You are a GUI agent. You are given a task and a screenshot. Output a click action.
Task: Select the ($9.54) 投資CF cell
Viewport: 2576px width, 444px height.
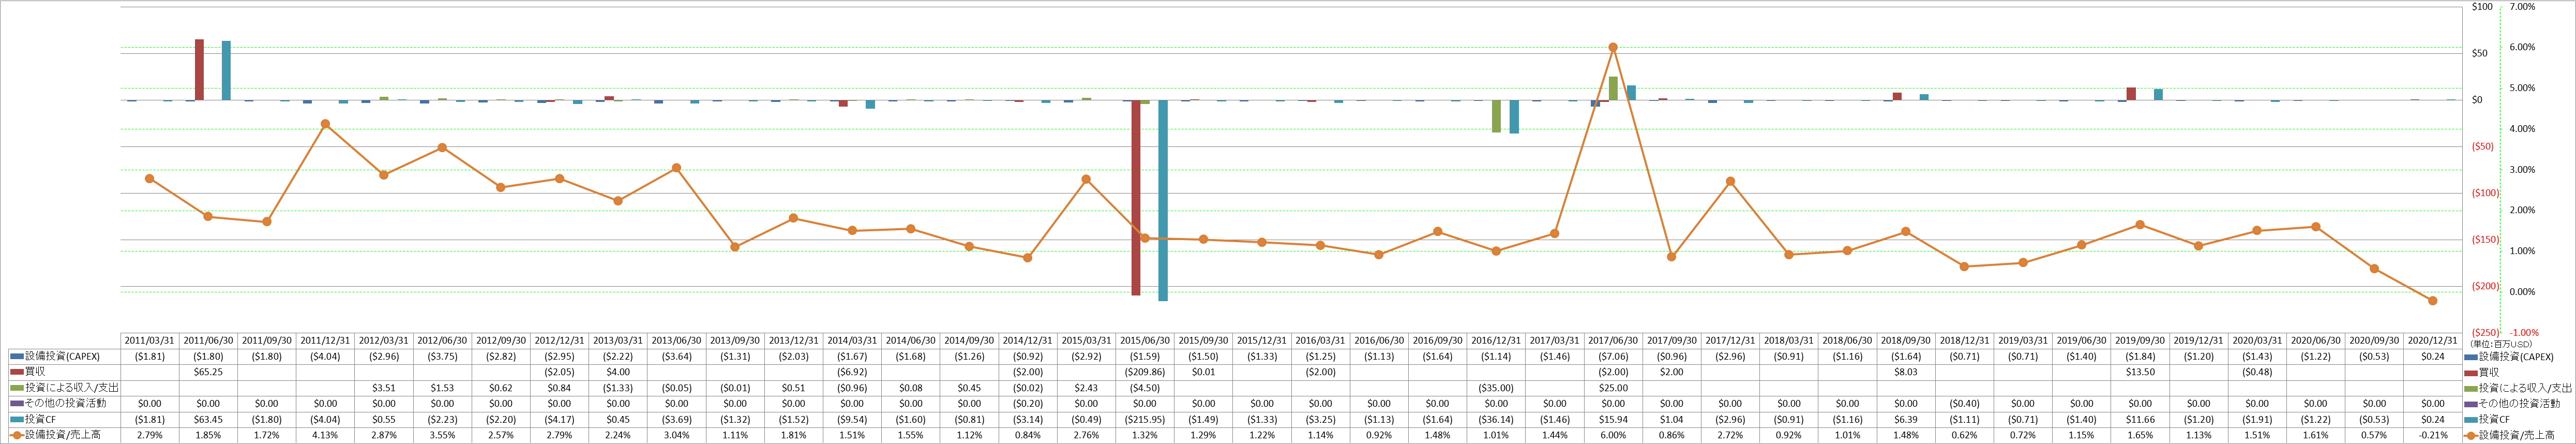coord(852,419)
